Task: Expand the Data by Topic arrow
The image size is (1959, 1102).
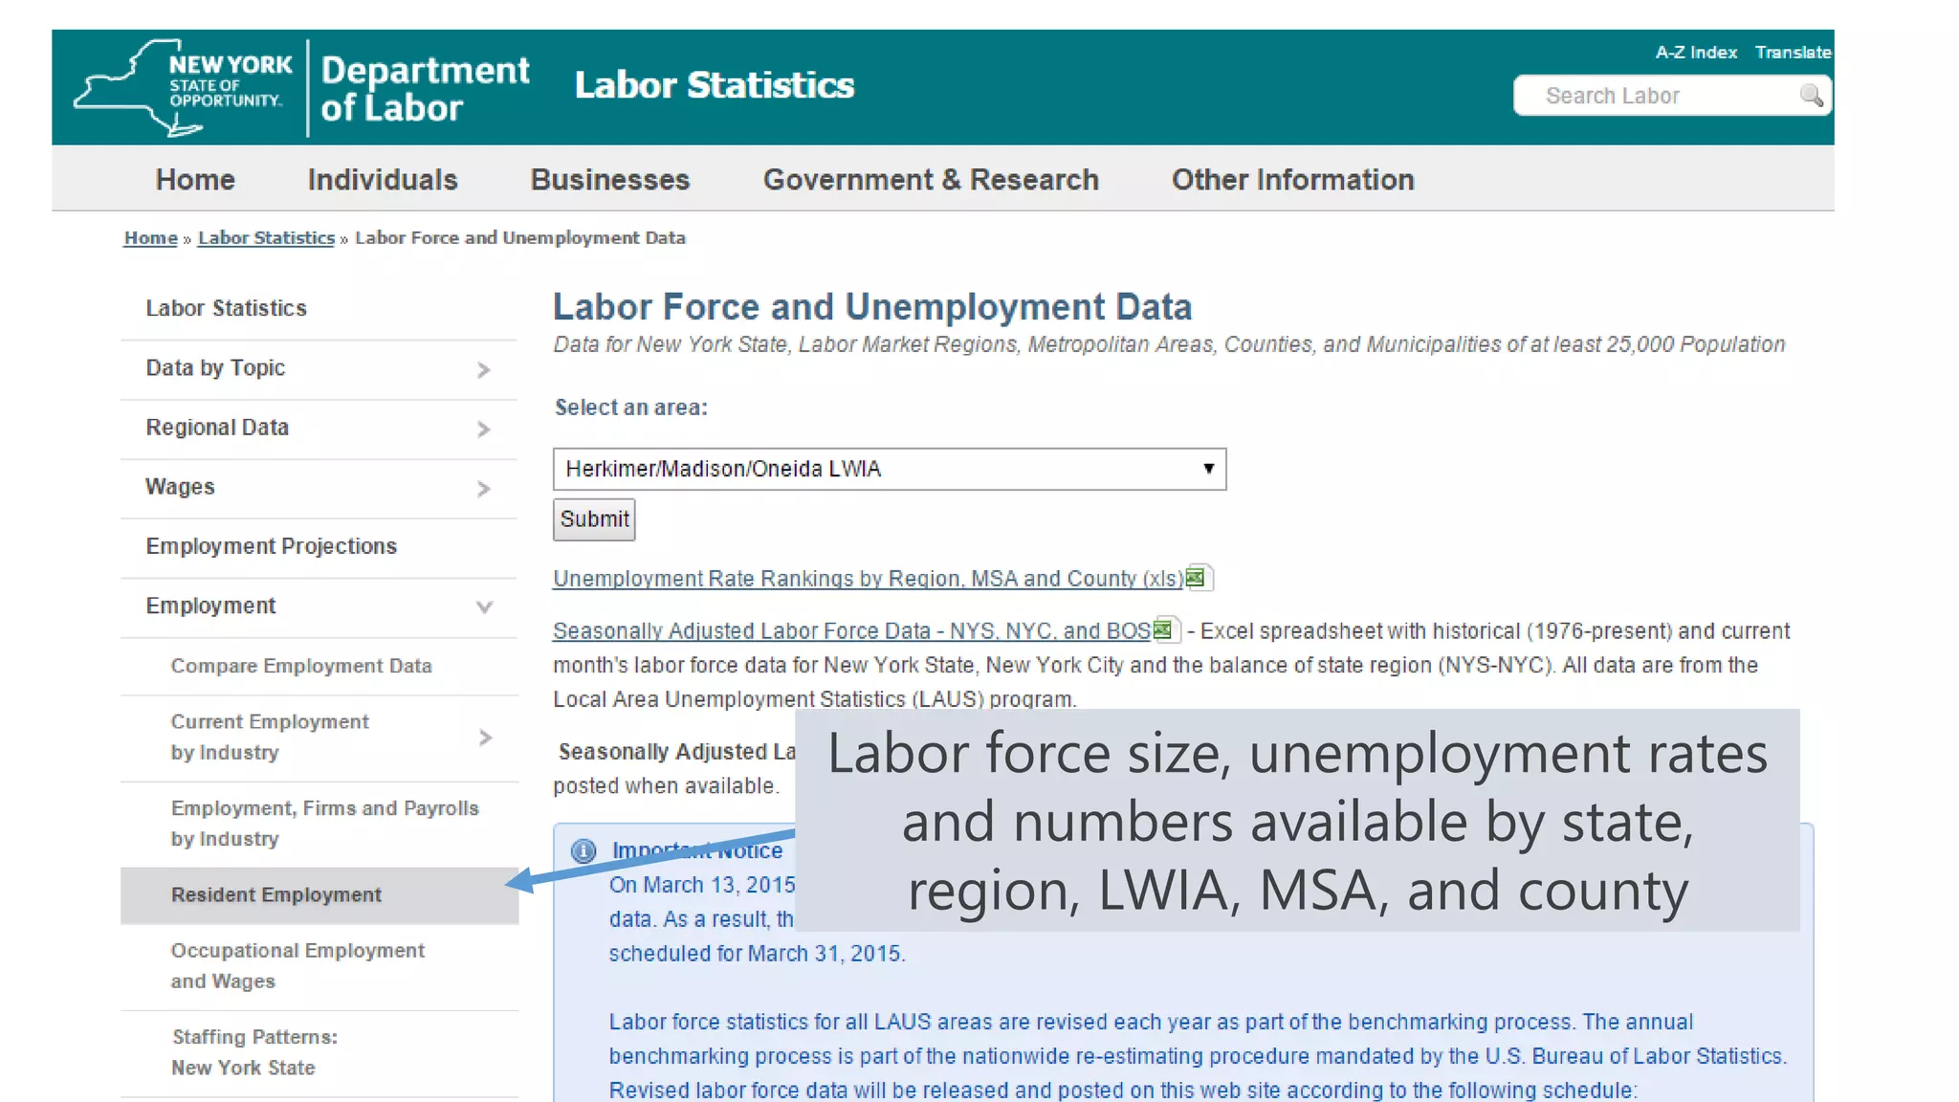Action: [484, 370]
